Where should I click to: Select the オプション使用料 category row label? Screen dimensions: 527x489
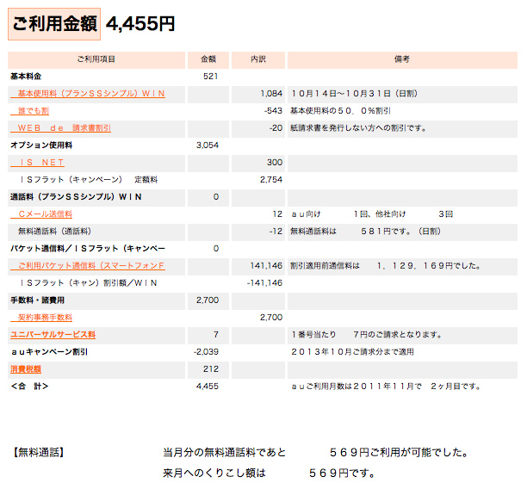[39, 145]
